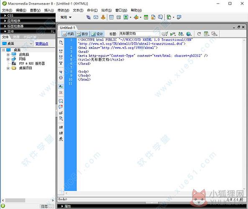
Task: Click the Recent Snippets icon
Action: (x=61, y=118)
